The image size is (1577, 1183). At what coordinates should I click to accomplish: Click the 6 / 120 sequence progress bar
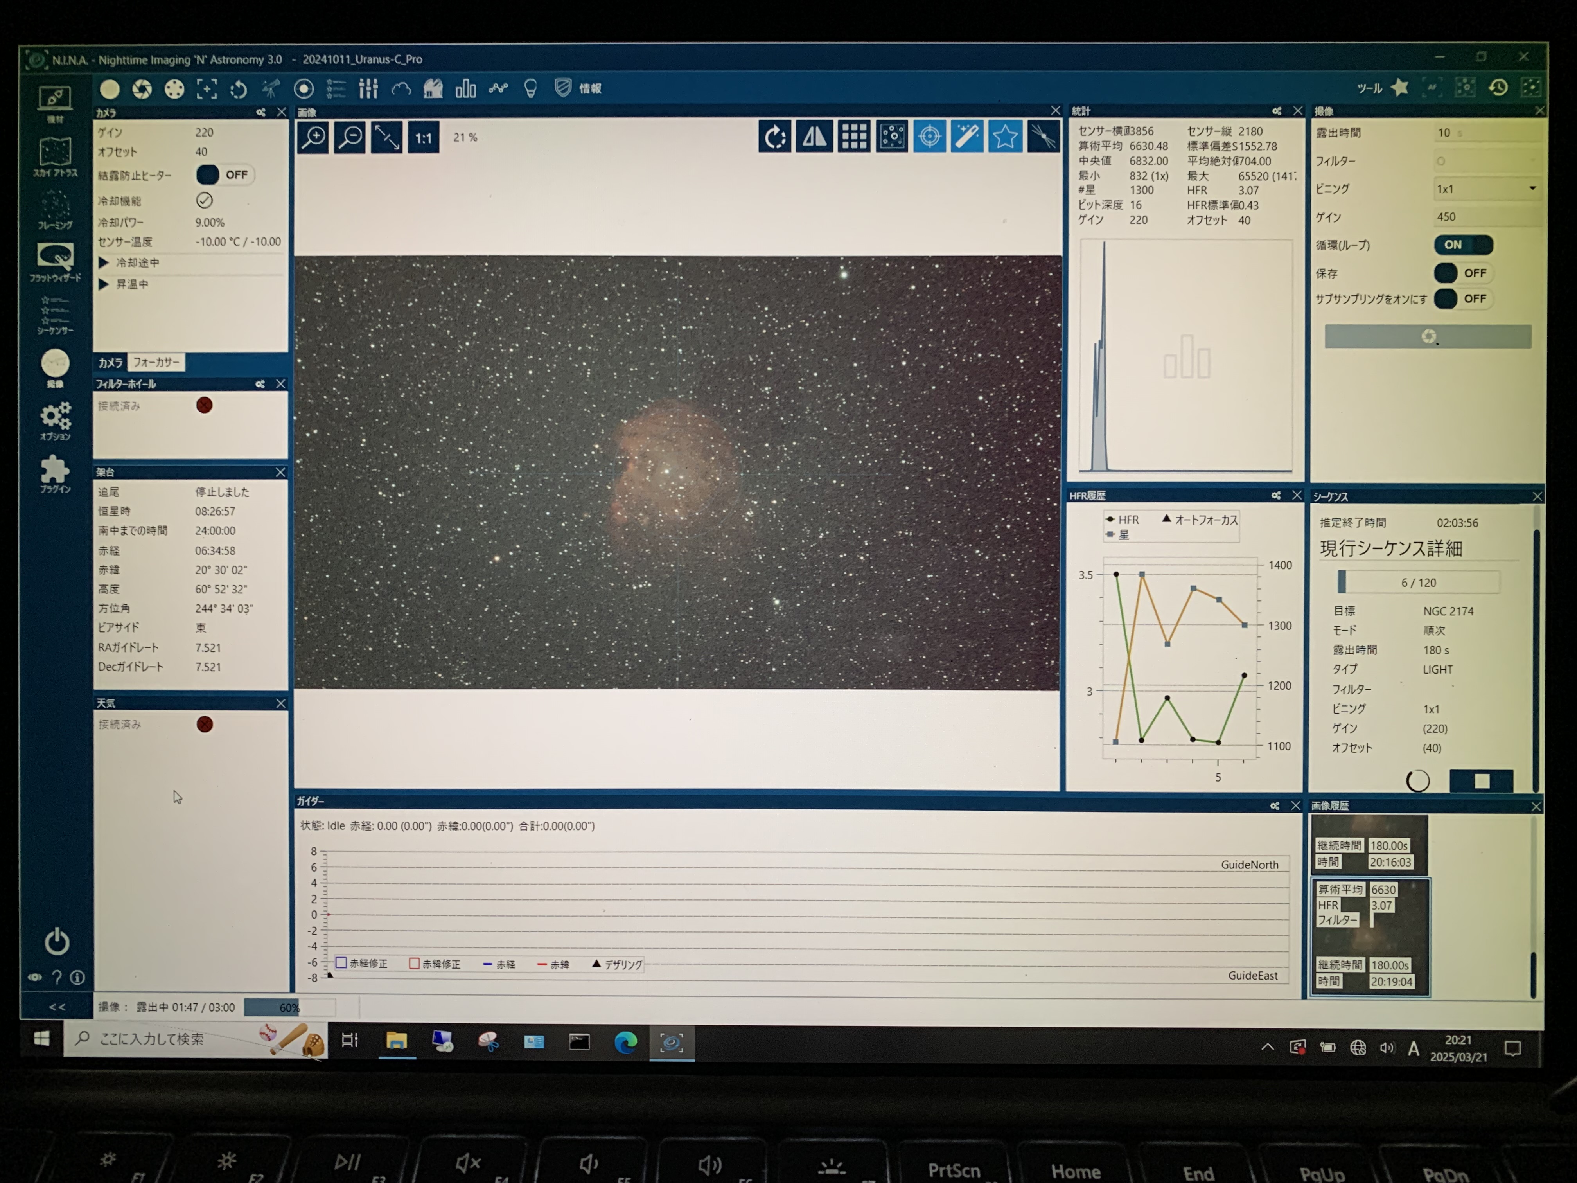(1418, 583)
